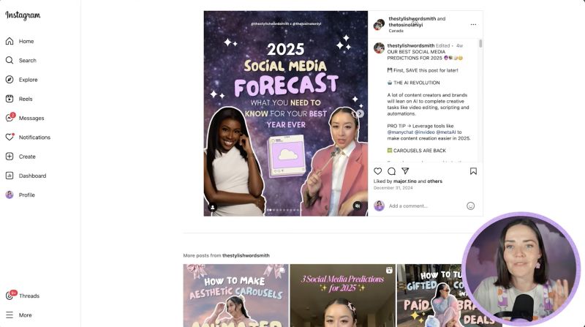Save post with bookmark icon
Image resolution: width=585 pixels, height=327 pixels.
pos(473,171)
